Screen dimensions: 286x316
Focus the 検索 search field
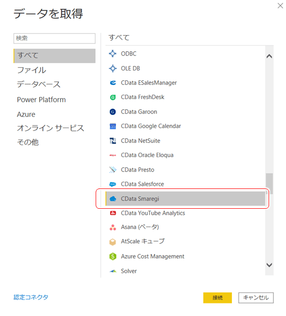pos(55,38)
